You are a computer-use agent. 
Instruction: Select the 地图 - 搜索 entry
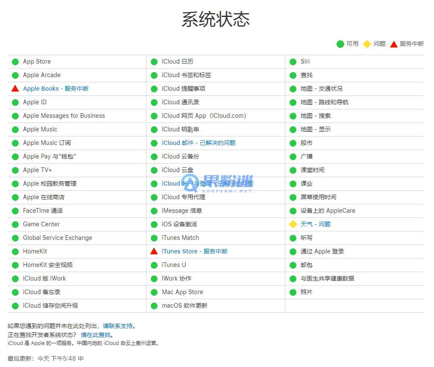pyautogui.click(x=316, y=116)
